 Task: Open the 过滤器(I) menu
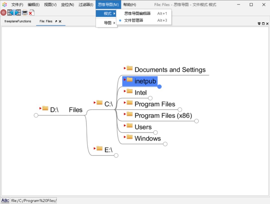[x=86, y=5]
